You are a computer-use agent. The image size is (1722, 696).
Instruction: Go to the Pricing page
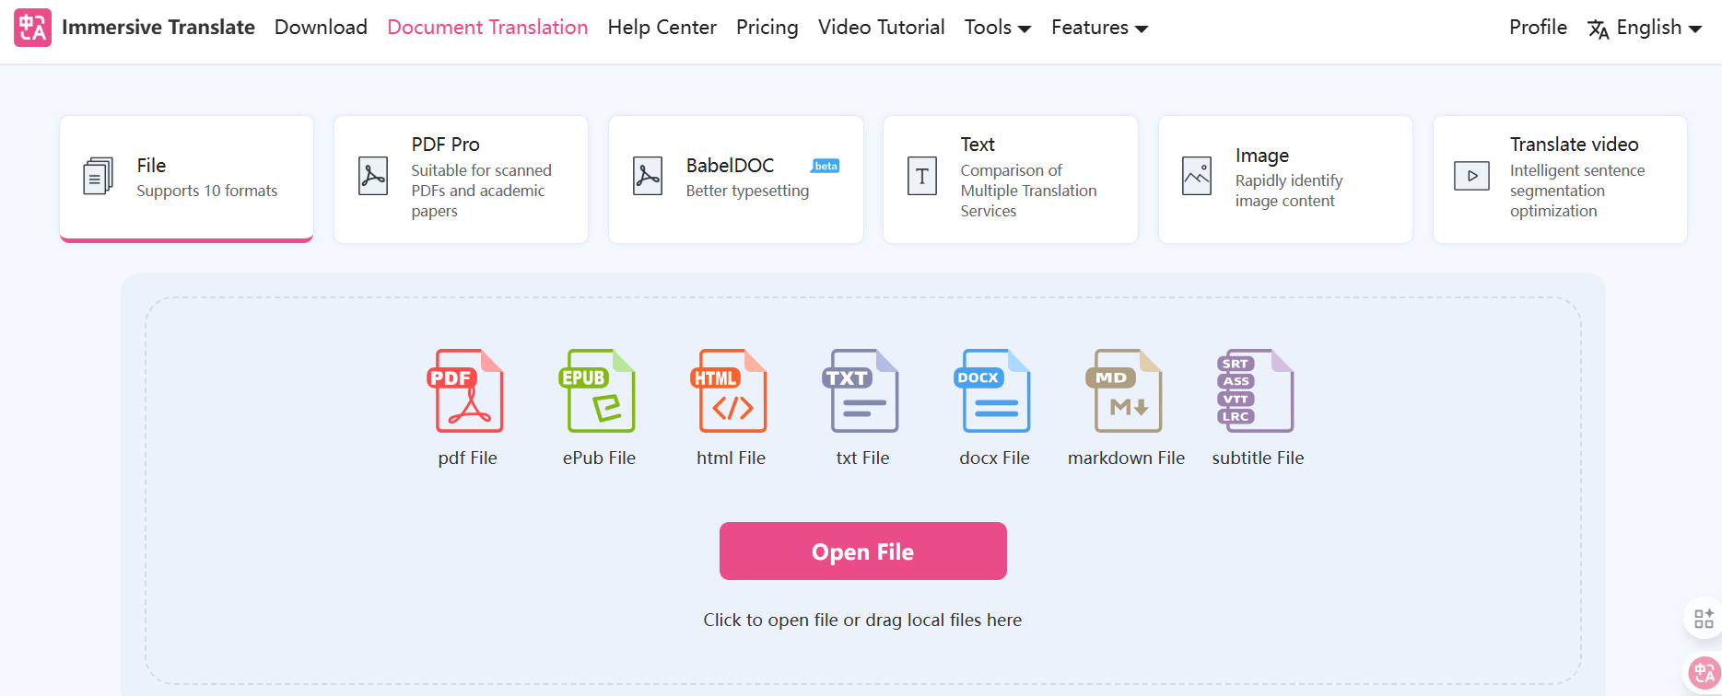(x=767, y=28)
